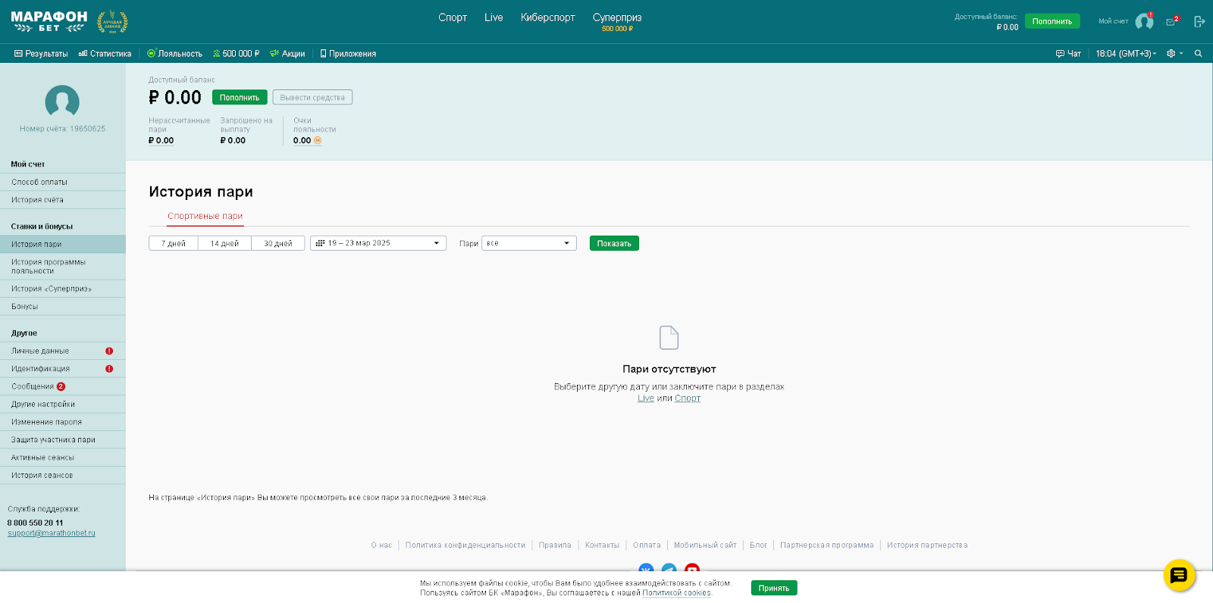Open the messages envelope icon
Viewport: 1213px width, 603px height.
(1171, 22)
